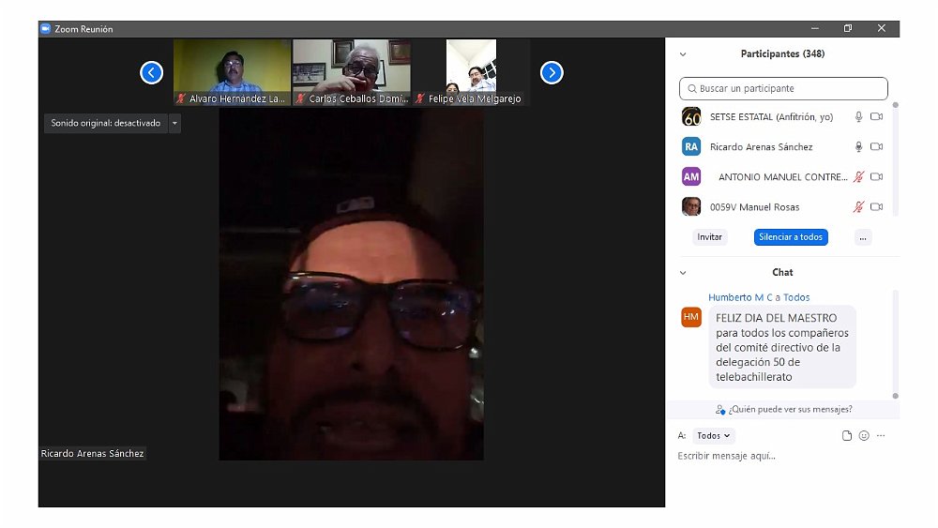Click Sonido original: desactivado button
This screenshot has width=938, height=528.
(105, 123)
